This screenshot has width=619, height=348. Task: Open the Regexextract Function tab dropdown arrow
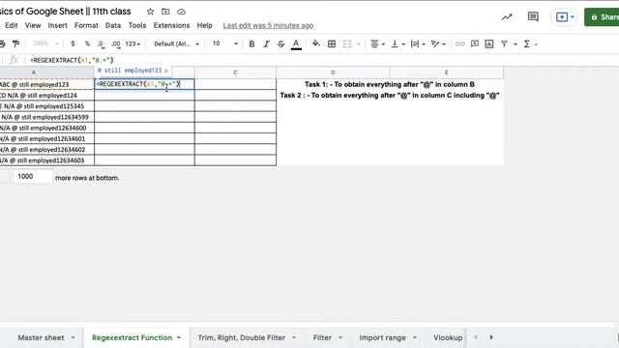click(179, 337)
